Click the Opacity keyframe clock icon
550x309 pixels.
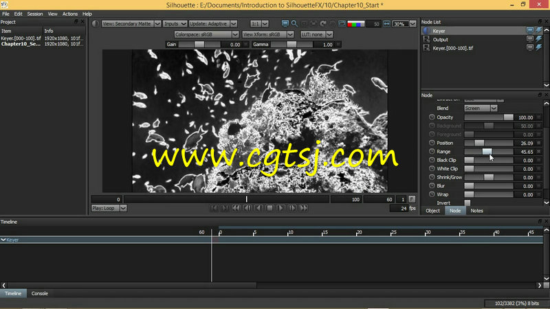(432, 117)
